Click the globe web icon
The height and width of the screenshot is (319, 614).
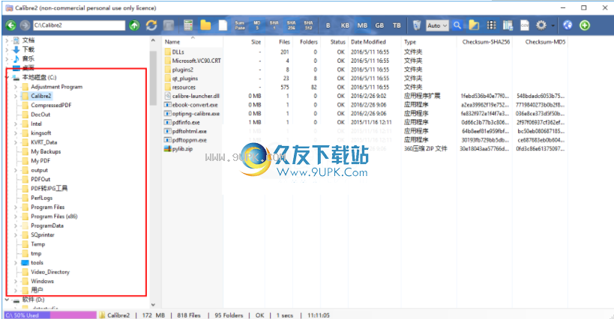568,25
